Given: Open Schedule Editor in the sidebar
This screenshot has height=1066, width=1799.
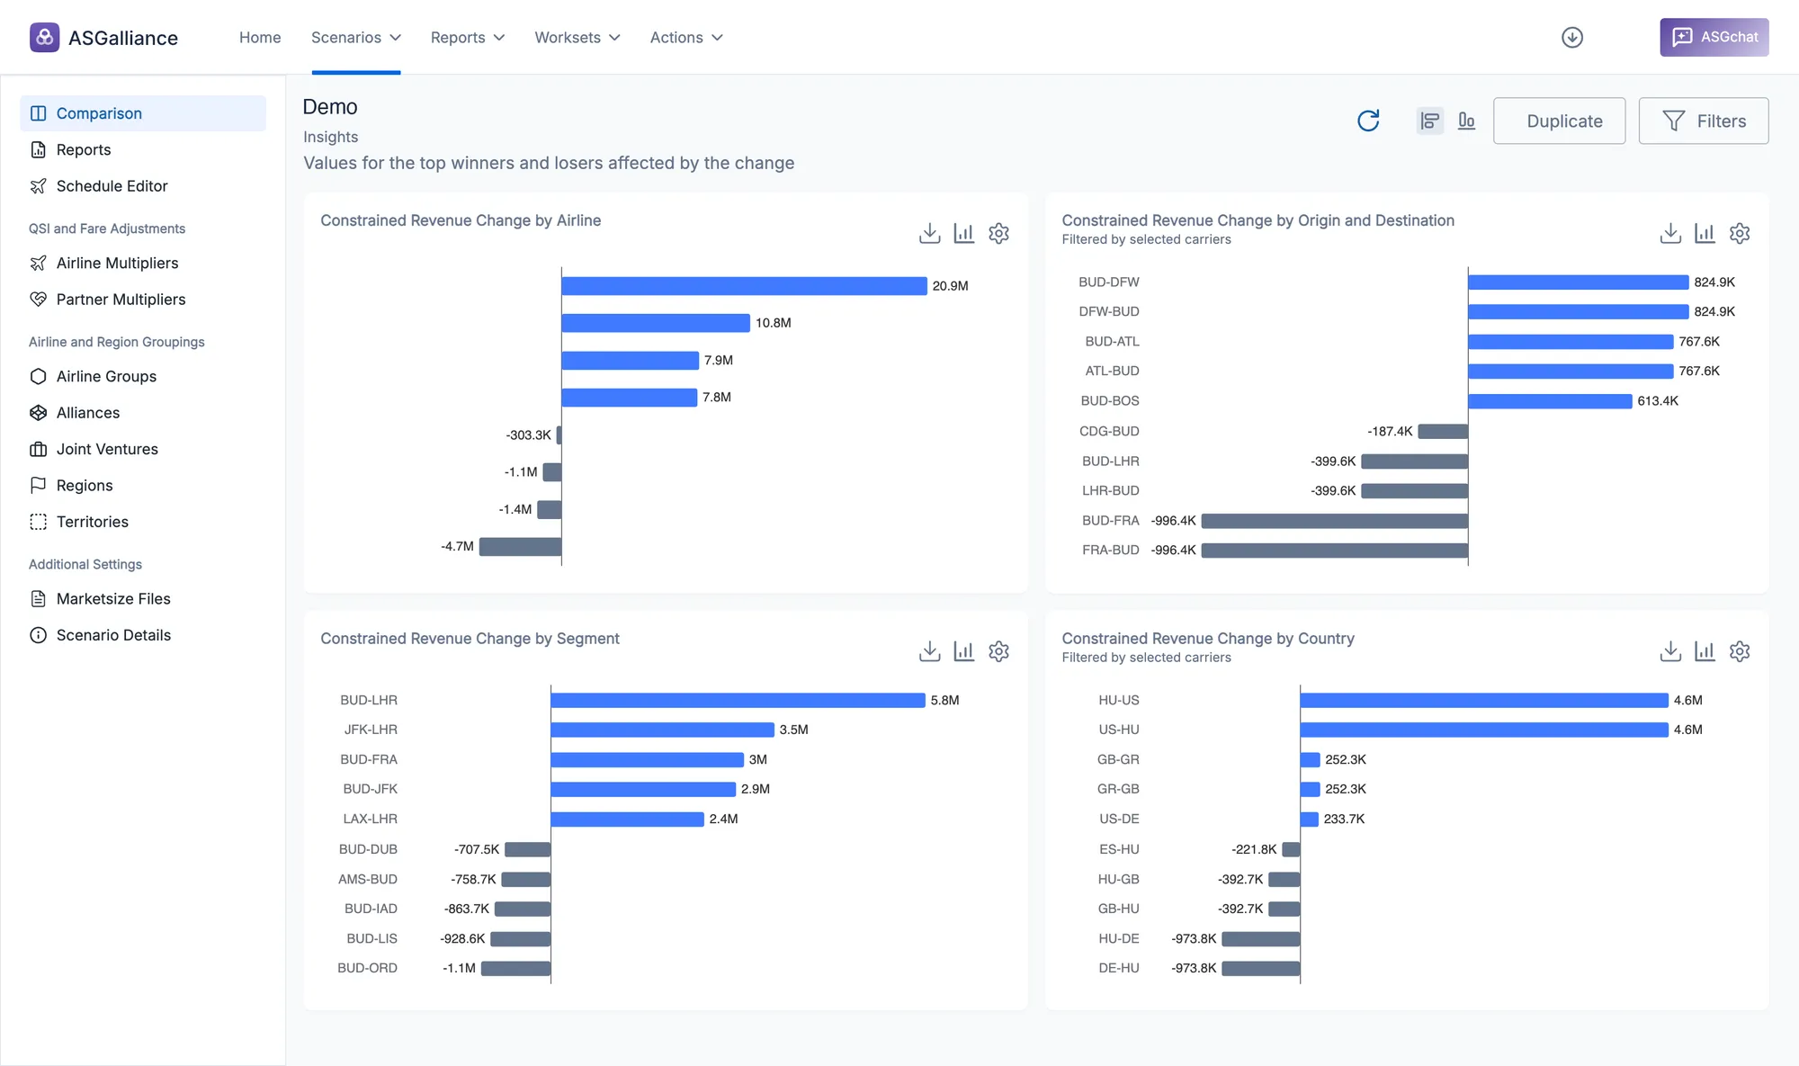Looking at the screenshot, I should pos(143,186).
